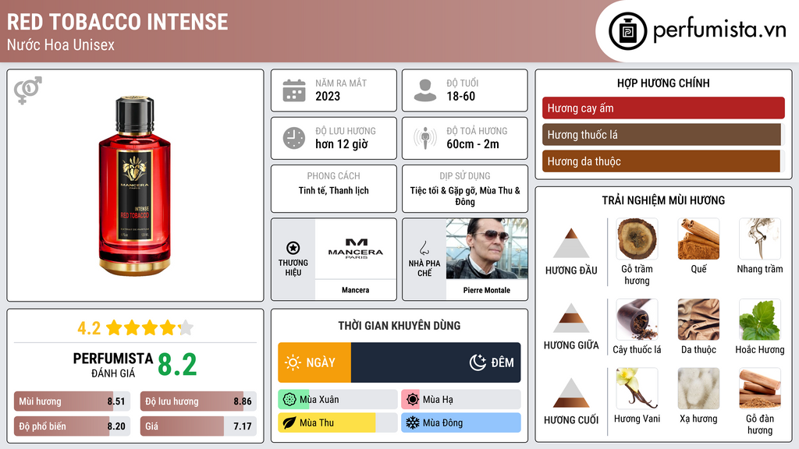Click the Nước Hoa Unisex subtitle
Viewport: 799px width, 449px height.
click(61, 44)
